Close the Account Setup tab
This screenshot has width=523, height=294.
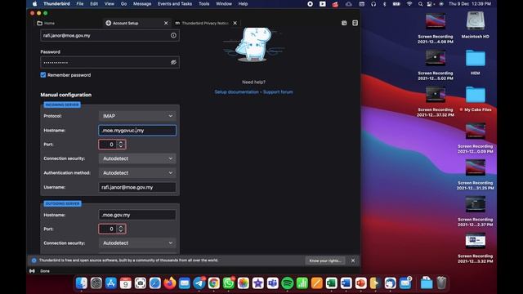click(x=166, y=23)
